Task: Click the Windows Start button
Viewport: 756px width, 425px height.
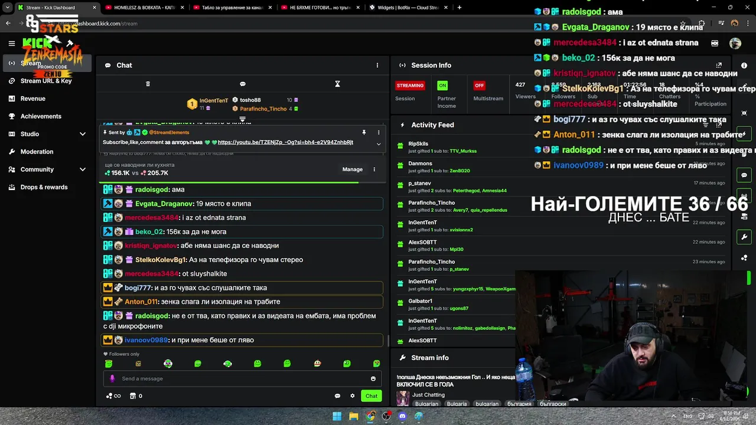Action: click(x=337, y=416)
